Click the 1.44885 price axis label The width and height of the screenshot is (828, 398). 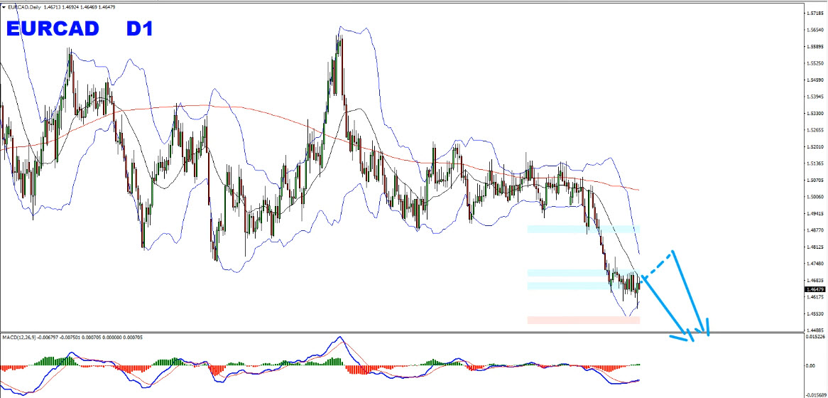[x=815, y=330]
